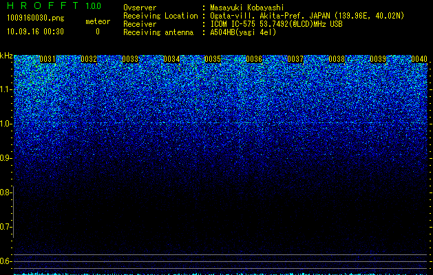Image resolution: width=433 pixels, height=275 pixels.
Task: Click the 0040 time marker
Action: tap(419, 59)
